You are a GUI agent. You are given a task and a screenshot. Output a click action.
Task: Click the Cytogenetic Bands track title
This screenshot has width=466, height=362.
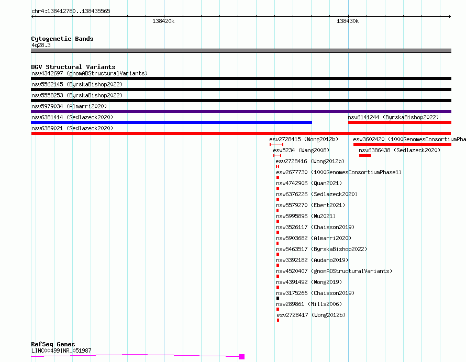pyautogui.click(x=62, y=39)
